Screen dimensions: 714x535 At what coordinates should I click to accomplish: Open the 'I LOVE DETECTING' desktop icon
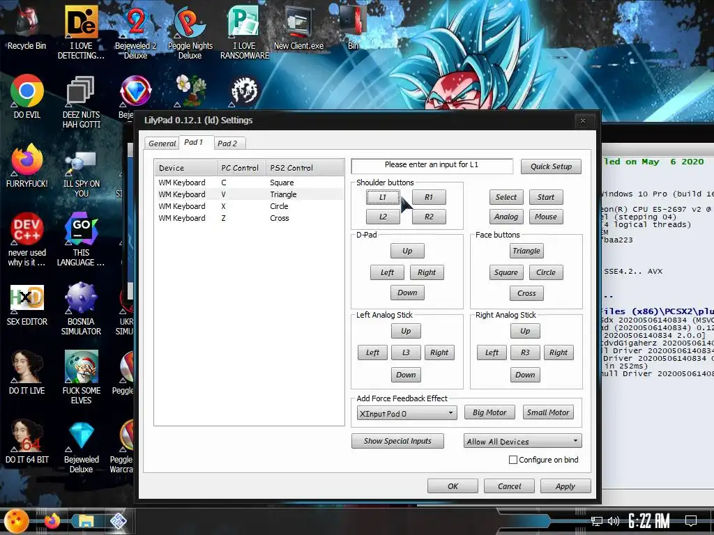[x=81, y=32]
